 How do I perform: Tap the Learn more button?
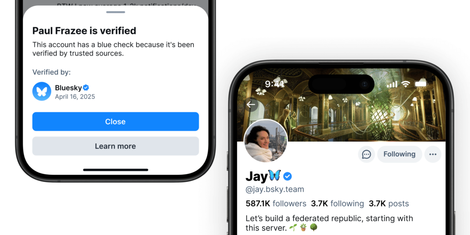(x=115, y=146)
